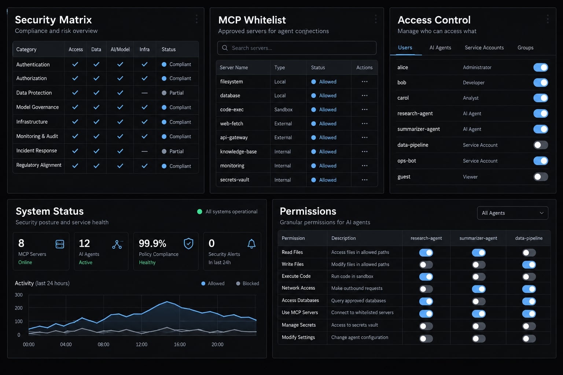Click Allowed status for secrets-vault
This screenshot has width=563, height=375.
click(x=324, y=180)
